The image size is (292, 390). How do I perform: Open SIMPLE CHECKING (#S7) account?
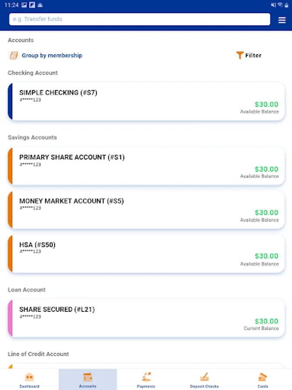[x=146, y=101]
